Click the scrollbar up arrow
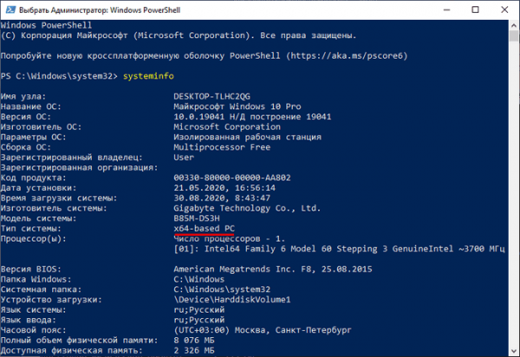Image resolution: width=520 pixels, height=357 pixels. click(x=514, y=25)
